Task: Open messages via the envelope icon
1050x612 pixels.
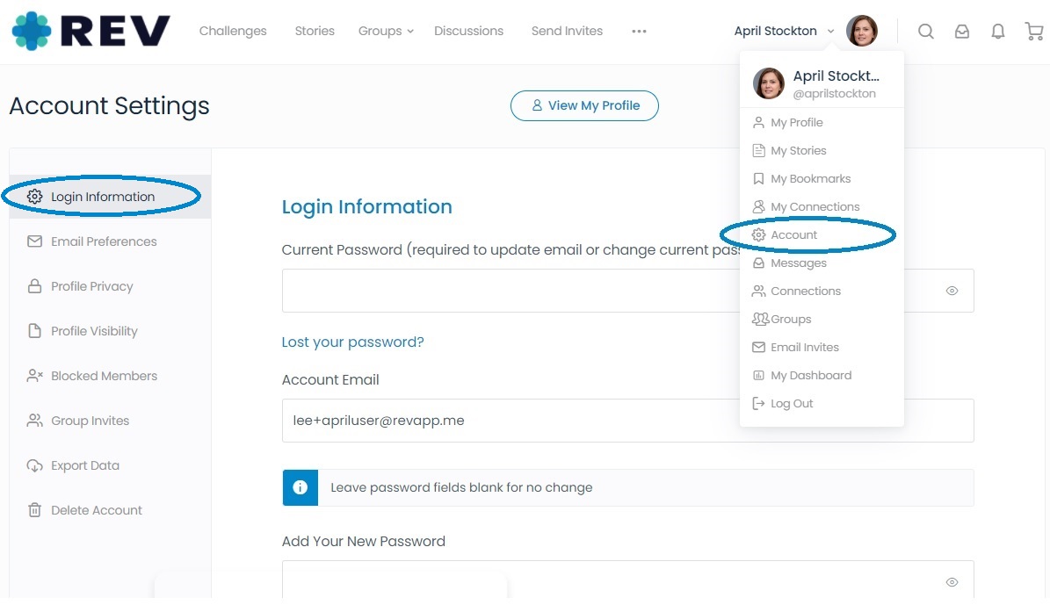Action: 961,31
